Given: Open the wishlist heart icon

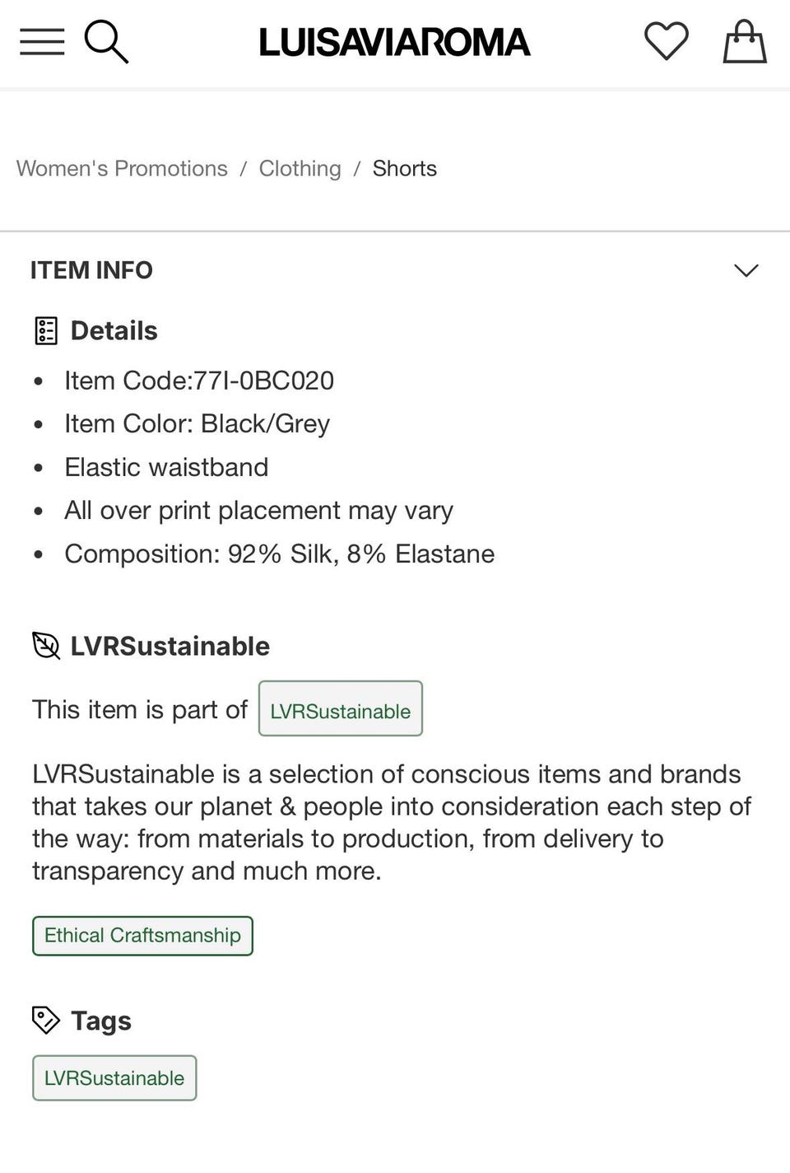Looking at the screenshot, I should (x=666, y=41).
